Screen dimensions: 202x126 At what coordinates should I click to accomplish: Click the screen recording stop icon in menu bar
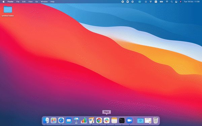123,2
